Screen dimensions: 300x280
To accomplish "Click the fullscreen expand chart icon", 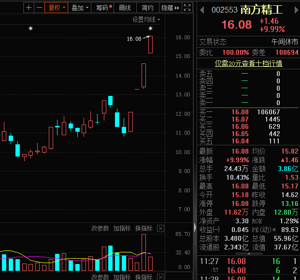I will click(188, 8).
